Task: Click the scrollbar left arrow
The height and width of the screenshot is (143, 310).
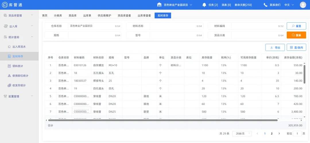Action: pos(46,120)
